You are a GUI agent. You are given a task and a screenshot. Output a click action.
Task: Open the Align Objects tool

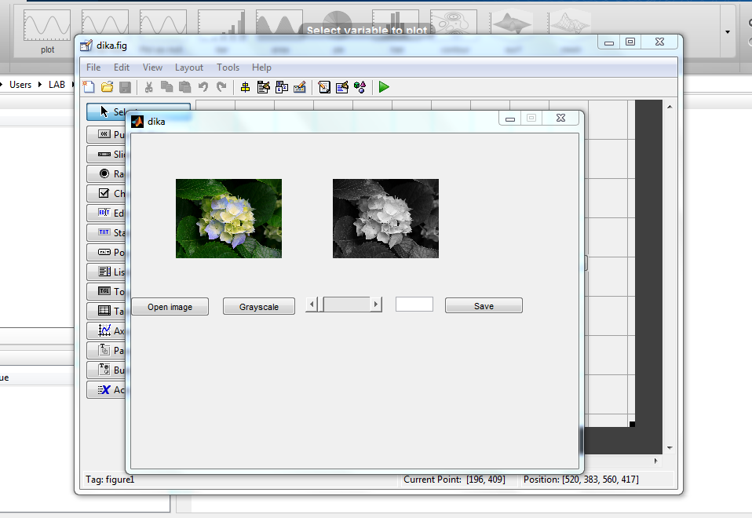click(245, 87)
